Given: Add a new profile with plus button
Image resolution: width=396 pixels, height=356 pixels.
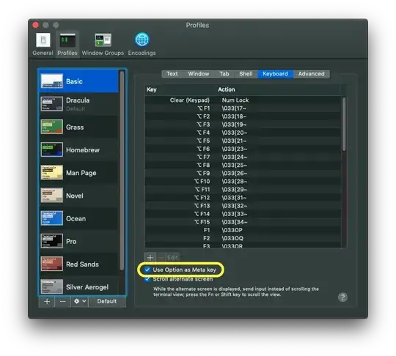Looking at the screenshot, I should [x=47, y=302].
